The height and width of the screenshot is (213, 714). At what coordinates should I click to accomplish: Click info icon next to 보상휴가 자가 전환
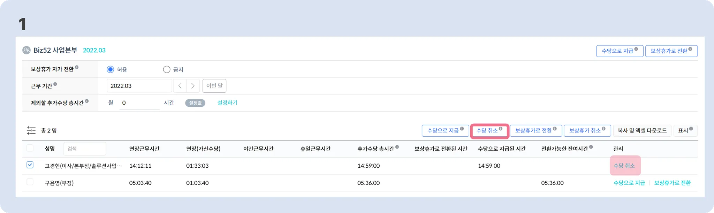tap(77, 67)
